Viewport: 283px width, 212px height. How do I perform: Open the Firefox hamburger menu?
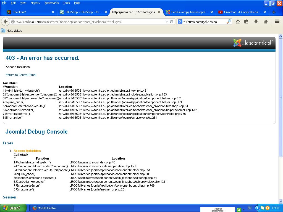277,22
